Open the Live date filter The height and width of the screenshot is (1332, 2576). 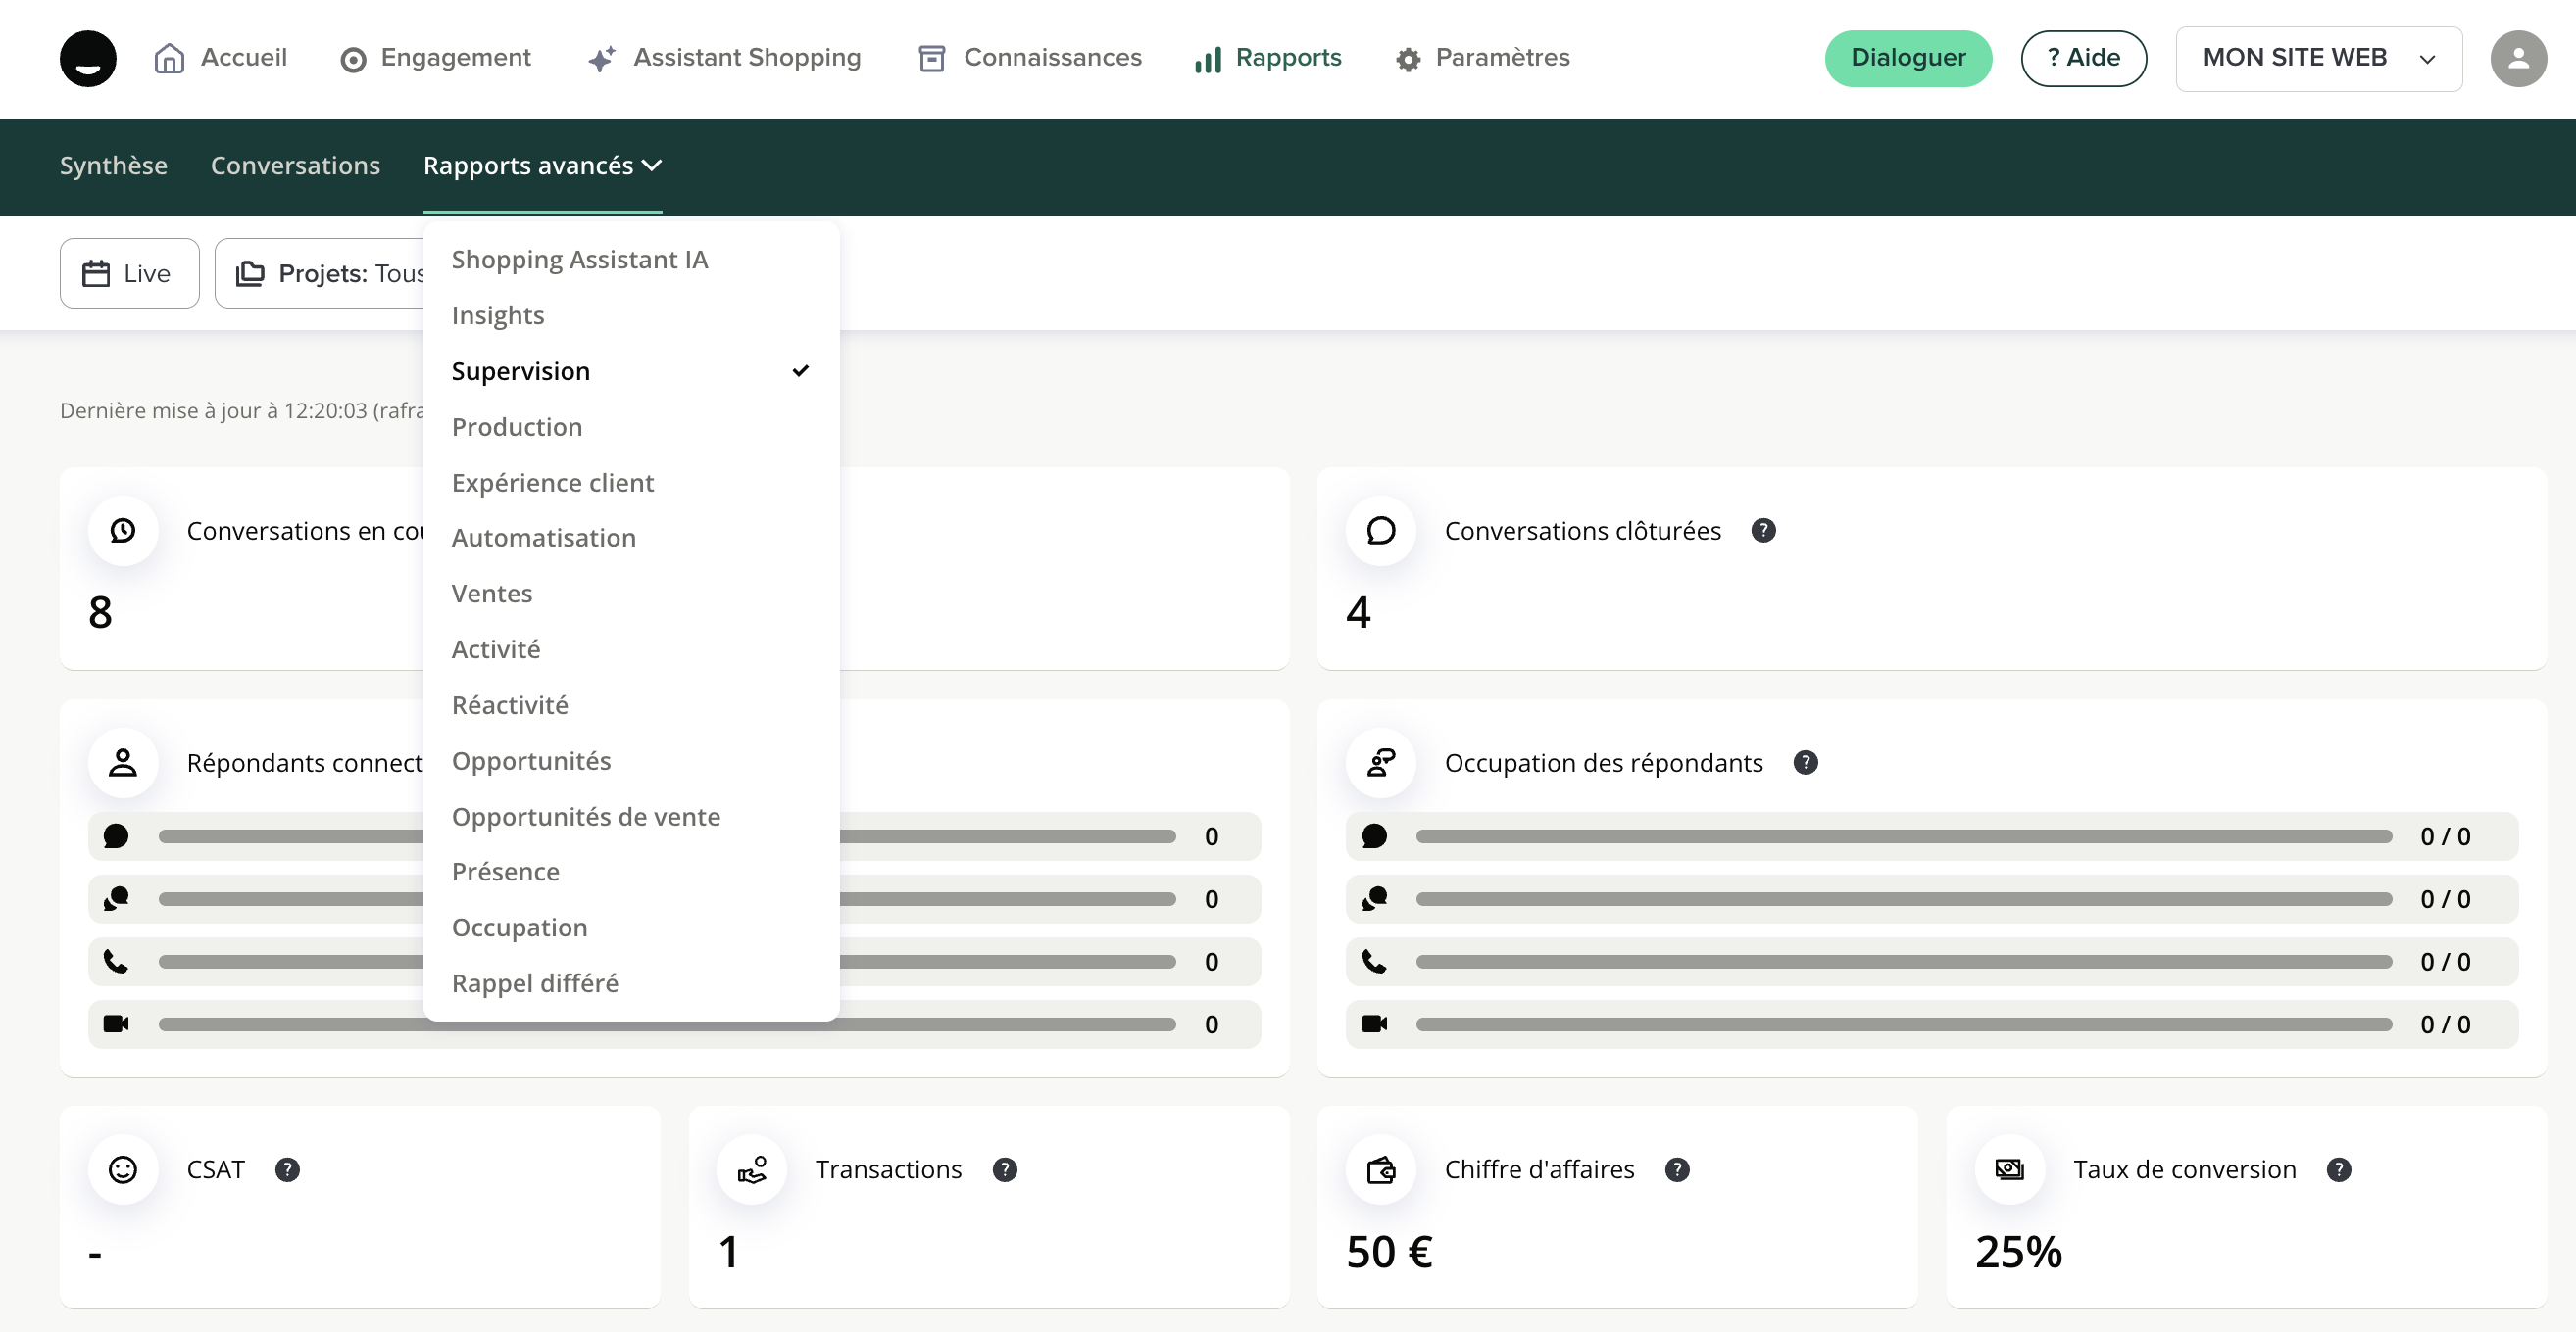coord(129,273)
